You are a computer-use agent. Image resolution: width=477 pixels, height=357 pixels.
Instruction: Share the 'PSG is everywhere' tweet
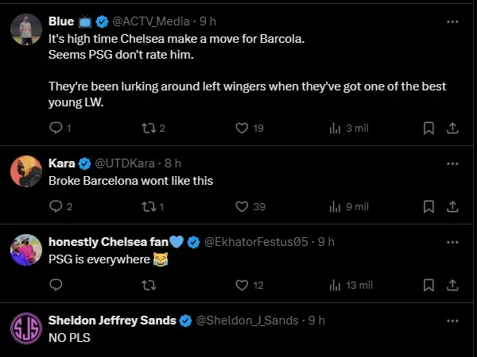pos(452,285)
